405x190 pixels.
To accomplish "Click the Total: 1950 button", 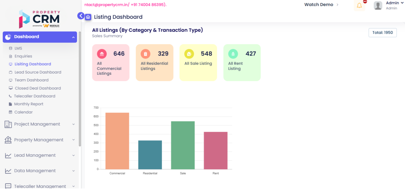I will coord(382,33).
